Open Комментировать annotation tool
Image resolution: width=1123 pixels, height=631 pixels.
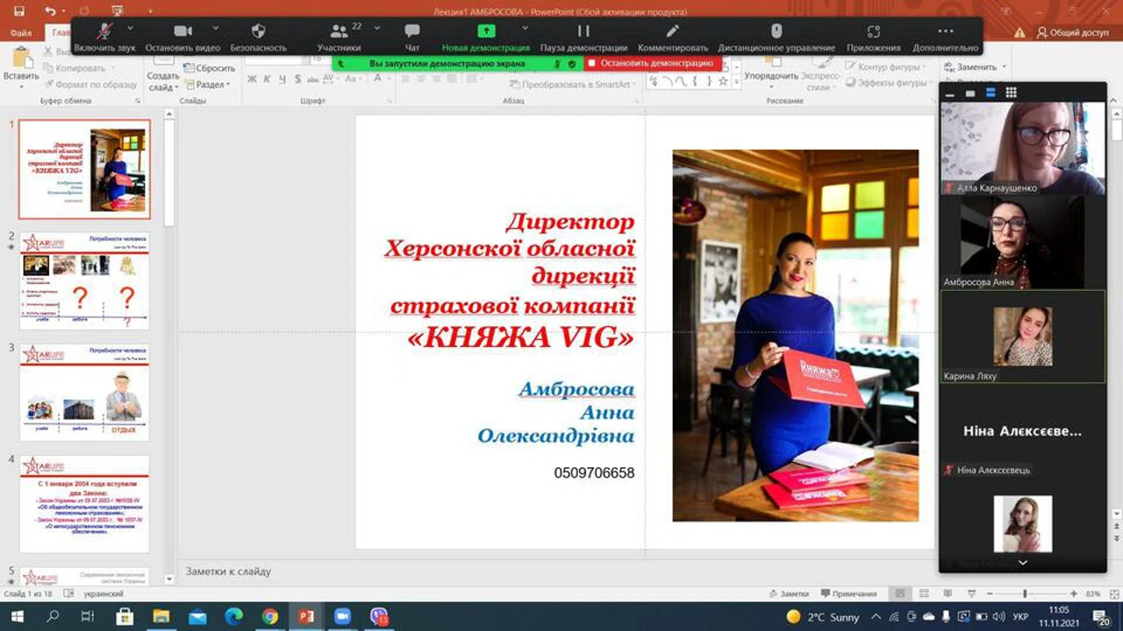tap(673, 38)
